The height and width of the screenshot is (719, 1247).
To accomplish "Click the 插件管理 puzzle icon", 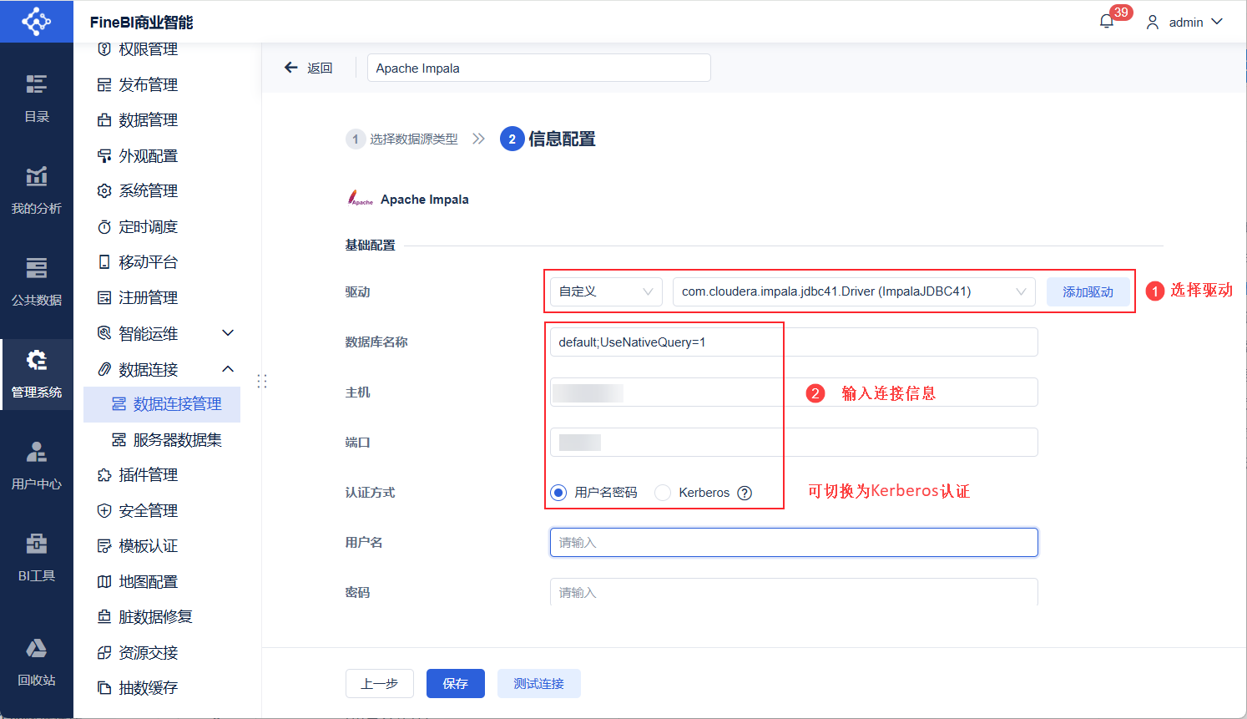I will coord(104,475).
